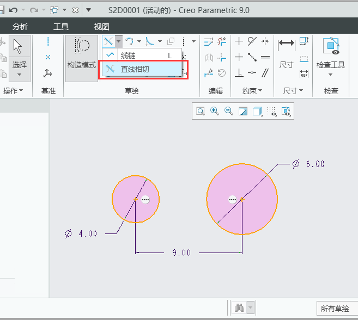Select the 9.00 distance dimension value
The image size is (358, 320).
point(181,253)
